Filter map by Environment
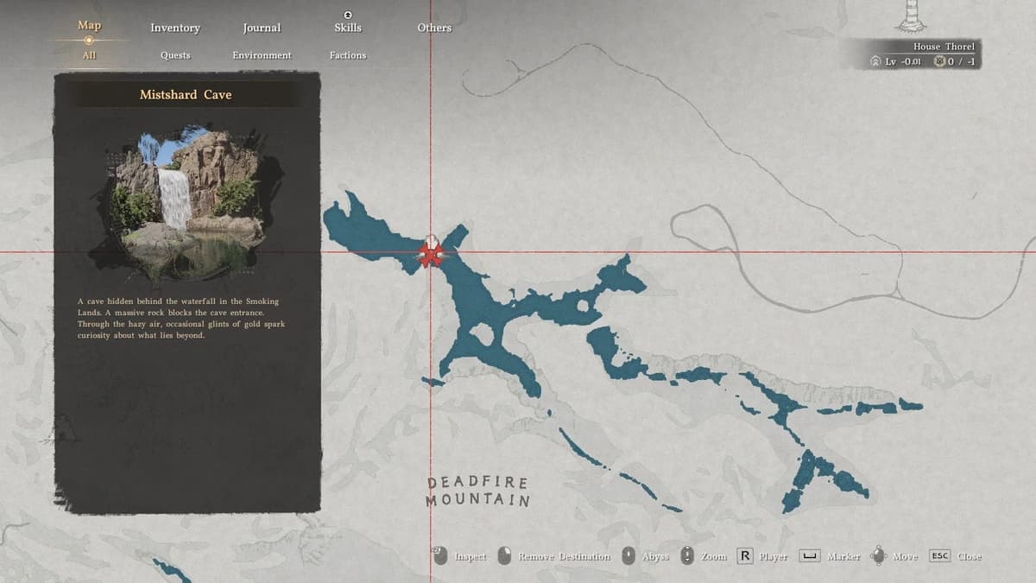1036x583 pixels. point(262,55)
